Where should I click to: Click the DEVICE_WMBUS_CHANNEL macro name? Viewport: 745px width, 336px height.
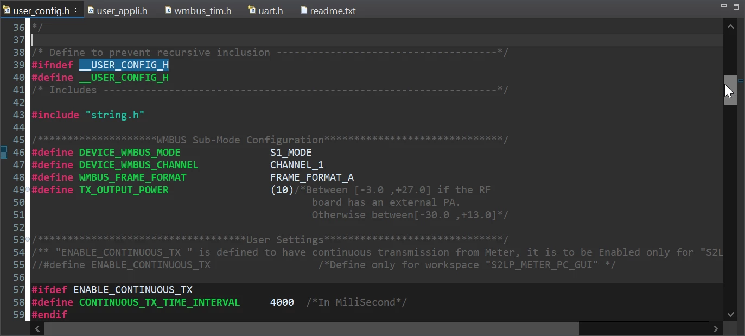[x=138, y=165]
